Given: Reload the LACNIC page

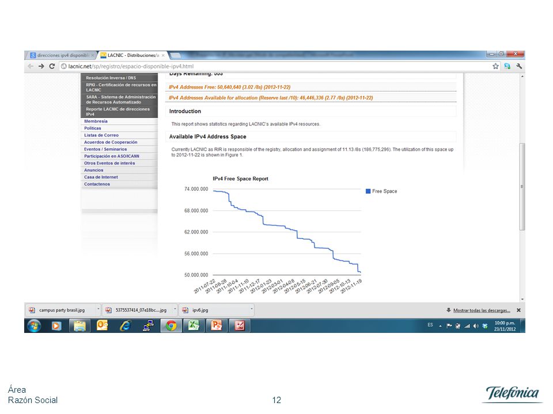Looking at the screenshot, I should coord(52,66).
